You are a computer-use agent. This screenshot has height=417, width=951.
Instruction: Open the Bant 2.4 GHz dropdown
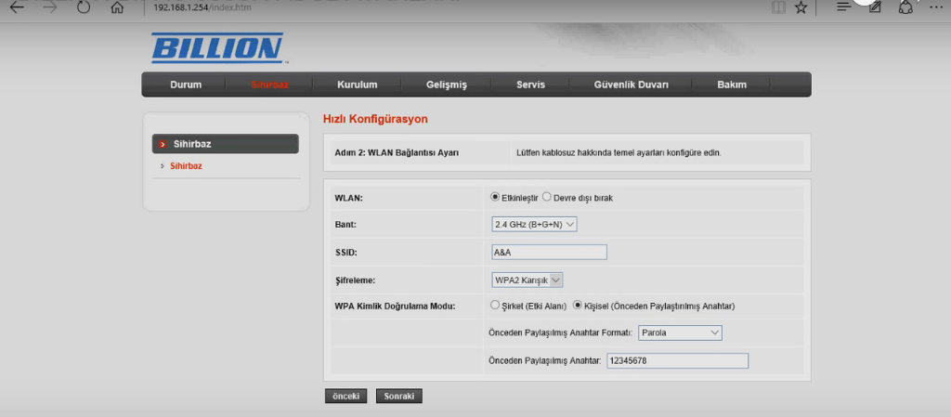pos(534,224)
